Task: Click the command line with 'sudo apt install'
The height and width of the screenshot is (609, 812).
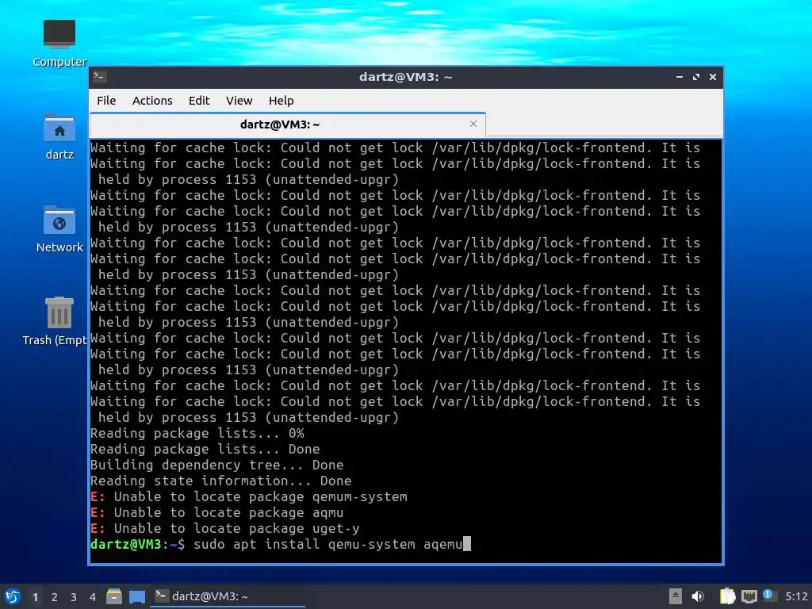Action: (x=281, y=544)
